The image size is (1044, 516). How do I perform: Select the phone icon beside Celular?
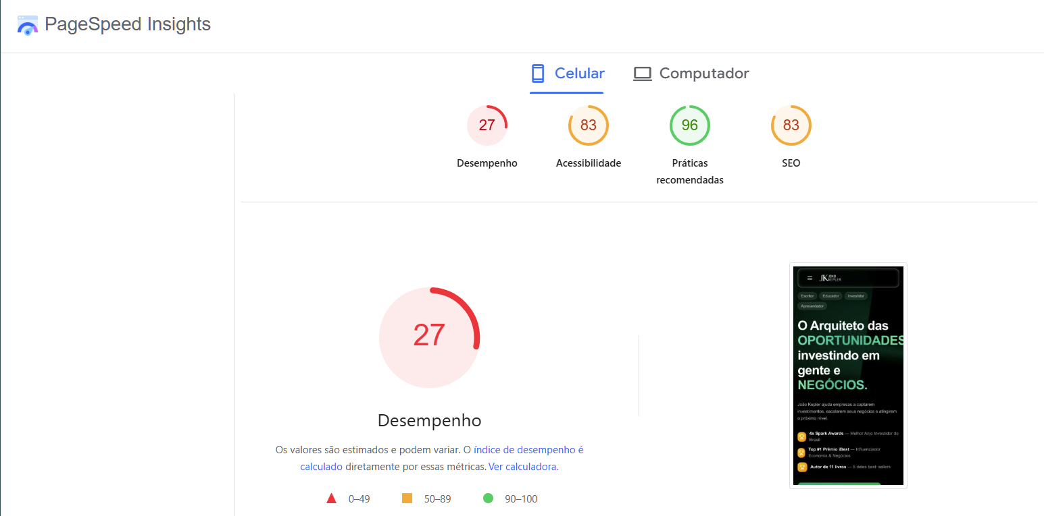tap(538, 73)
